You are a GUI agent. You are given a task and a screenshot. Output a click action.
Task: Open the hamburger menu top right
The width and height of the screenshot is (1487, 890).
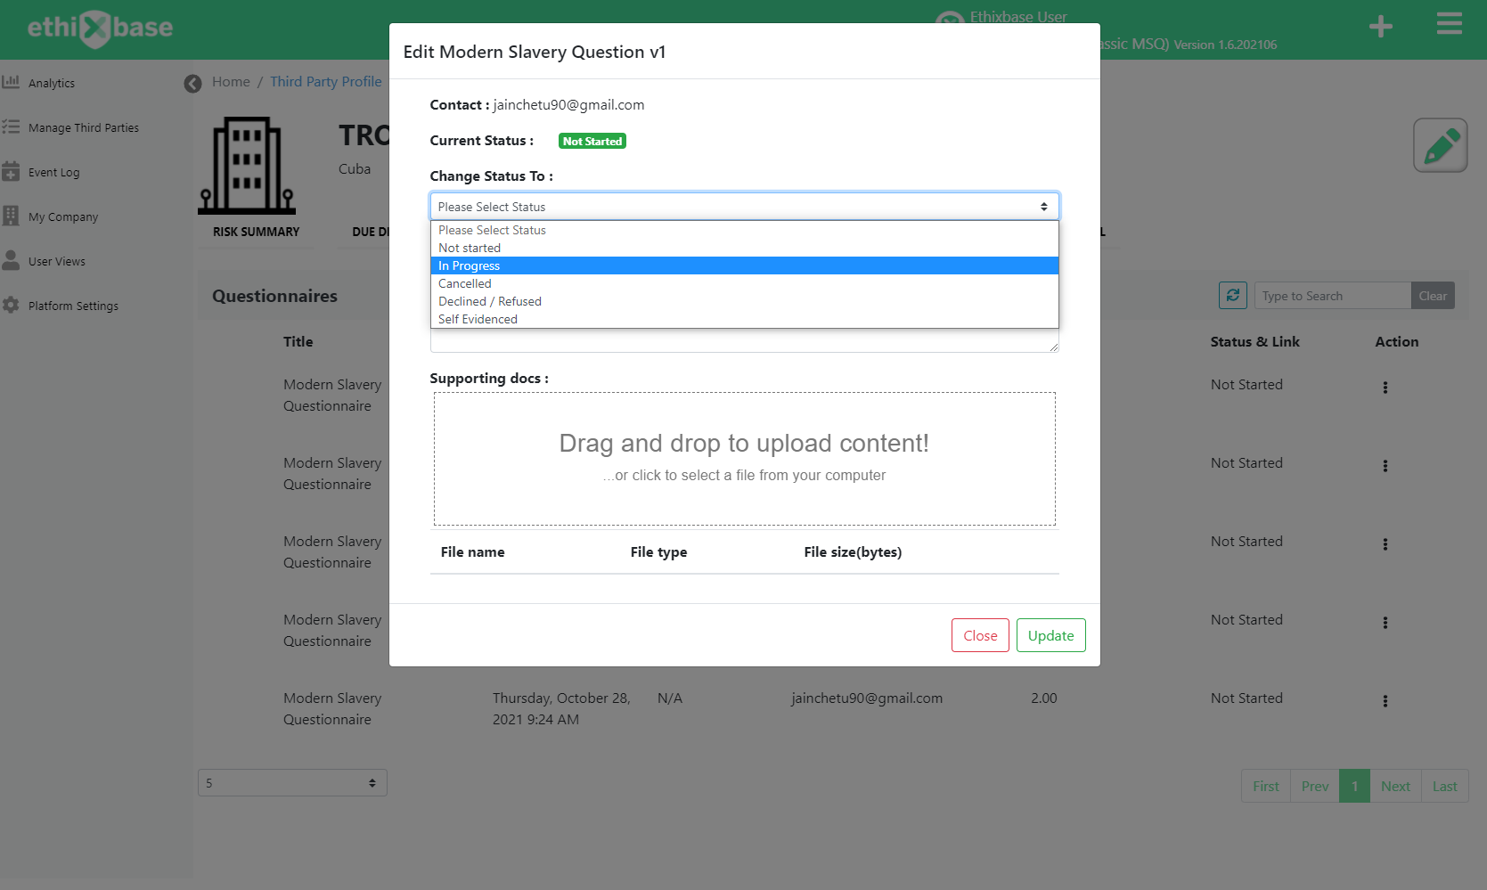tap(1449, 24)
